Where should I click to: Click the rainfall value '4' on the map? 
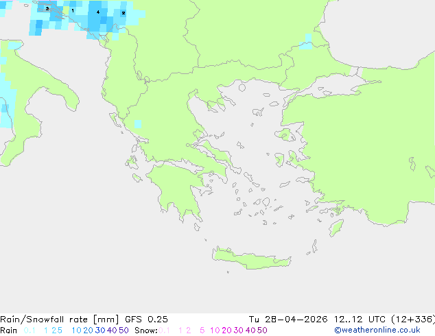tap(98, 12)
